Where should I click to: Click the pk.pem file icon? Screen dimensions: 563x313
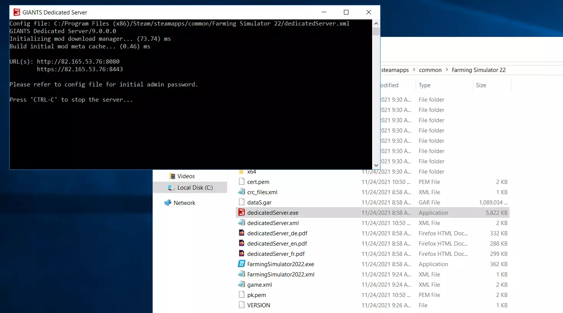click(x=241, y=295)
